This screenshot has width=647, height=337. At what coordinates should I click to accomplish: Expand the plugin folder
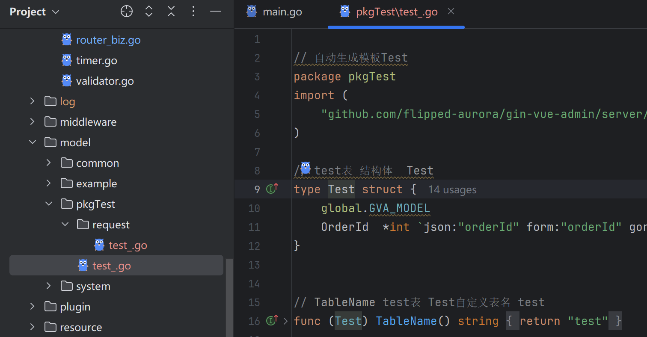tap(32, 307)
